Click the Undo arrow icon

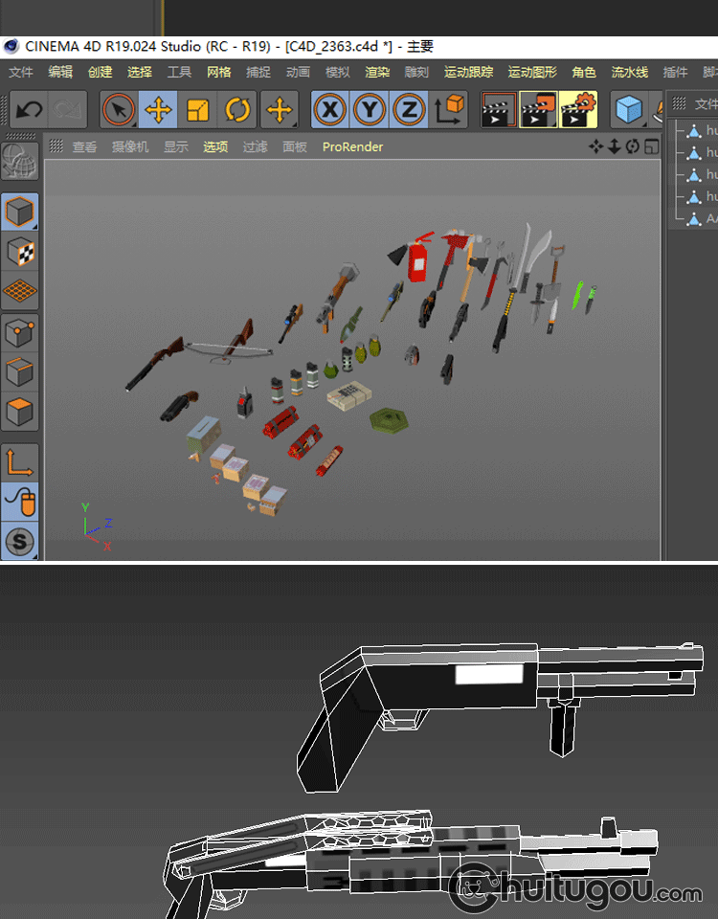[x=30, y=109]
